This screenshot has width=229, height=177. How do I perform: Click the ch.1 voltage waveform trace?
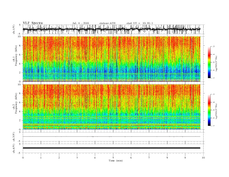[x=111, y=29]
